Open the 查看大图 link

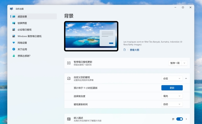(x=134, y=50)
